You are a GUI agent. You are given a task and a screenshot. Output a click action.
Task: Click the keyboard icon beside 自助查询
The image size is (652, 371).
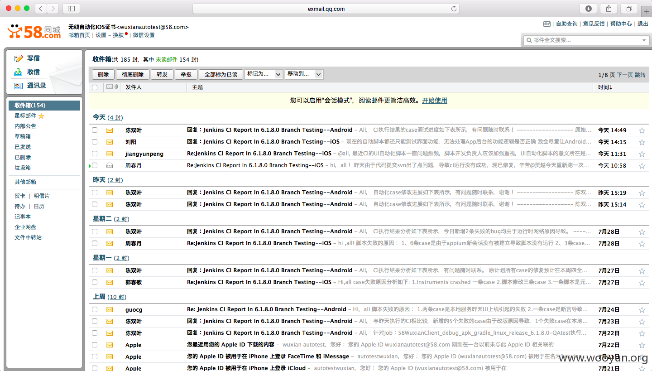tap(547, 24)
